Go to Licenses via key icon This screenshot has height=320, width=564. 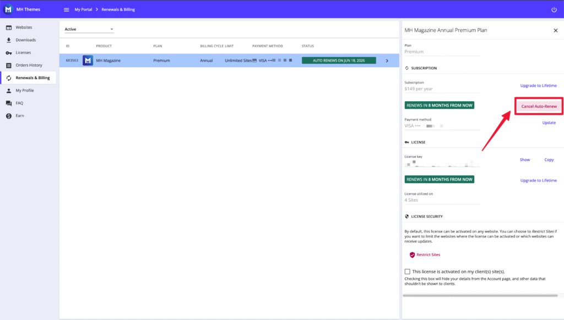click(x=9, y=53)
